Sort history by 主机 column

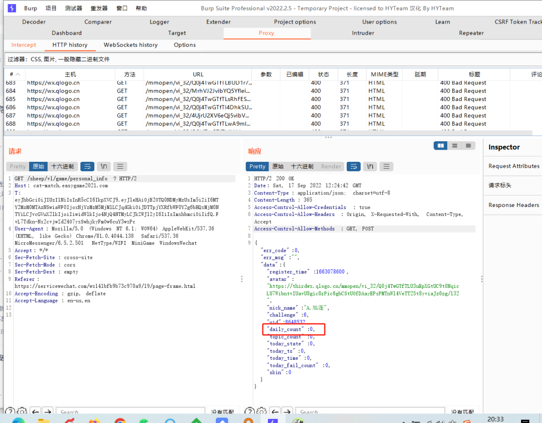pos(70,74)
